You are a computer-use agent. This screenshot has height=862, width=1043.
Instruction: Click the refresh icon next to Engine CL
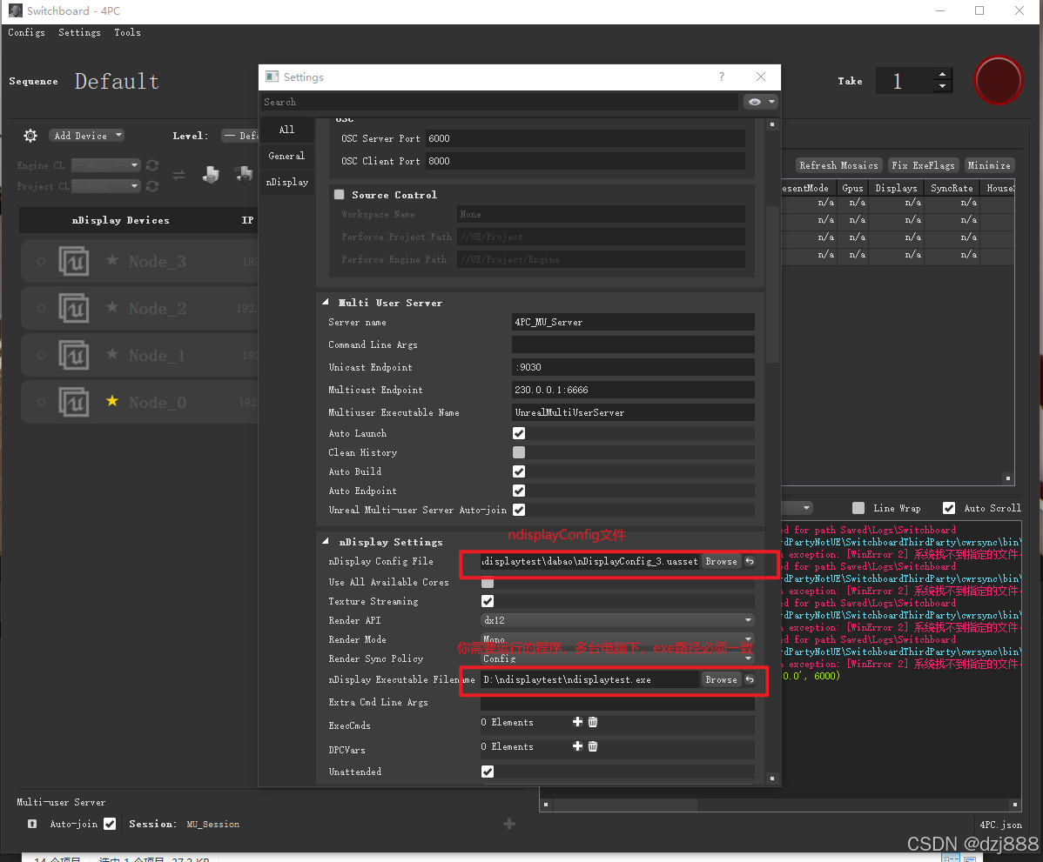pyautogui.click(x=152, y=164)
